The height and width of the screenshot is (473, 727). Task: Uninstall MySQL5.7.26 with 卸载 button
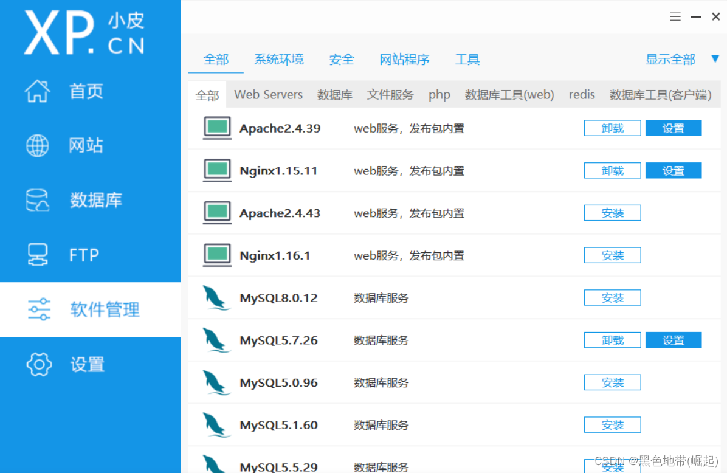(613, 340)
